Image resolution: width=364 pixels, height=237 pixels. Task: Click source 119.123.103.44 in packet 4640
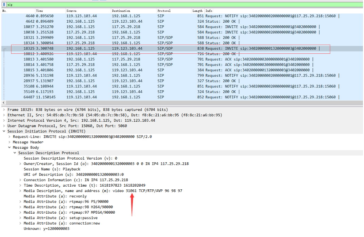[81, 16]
